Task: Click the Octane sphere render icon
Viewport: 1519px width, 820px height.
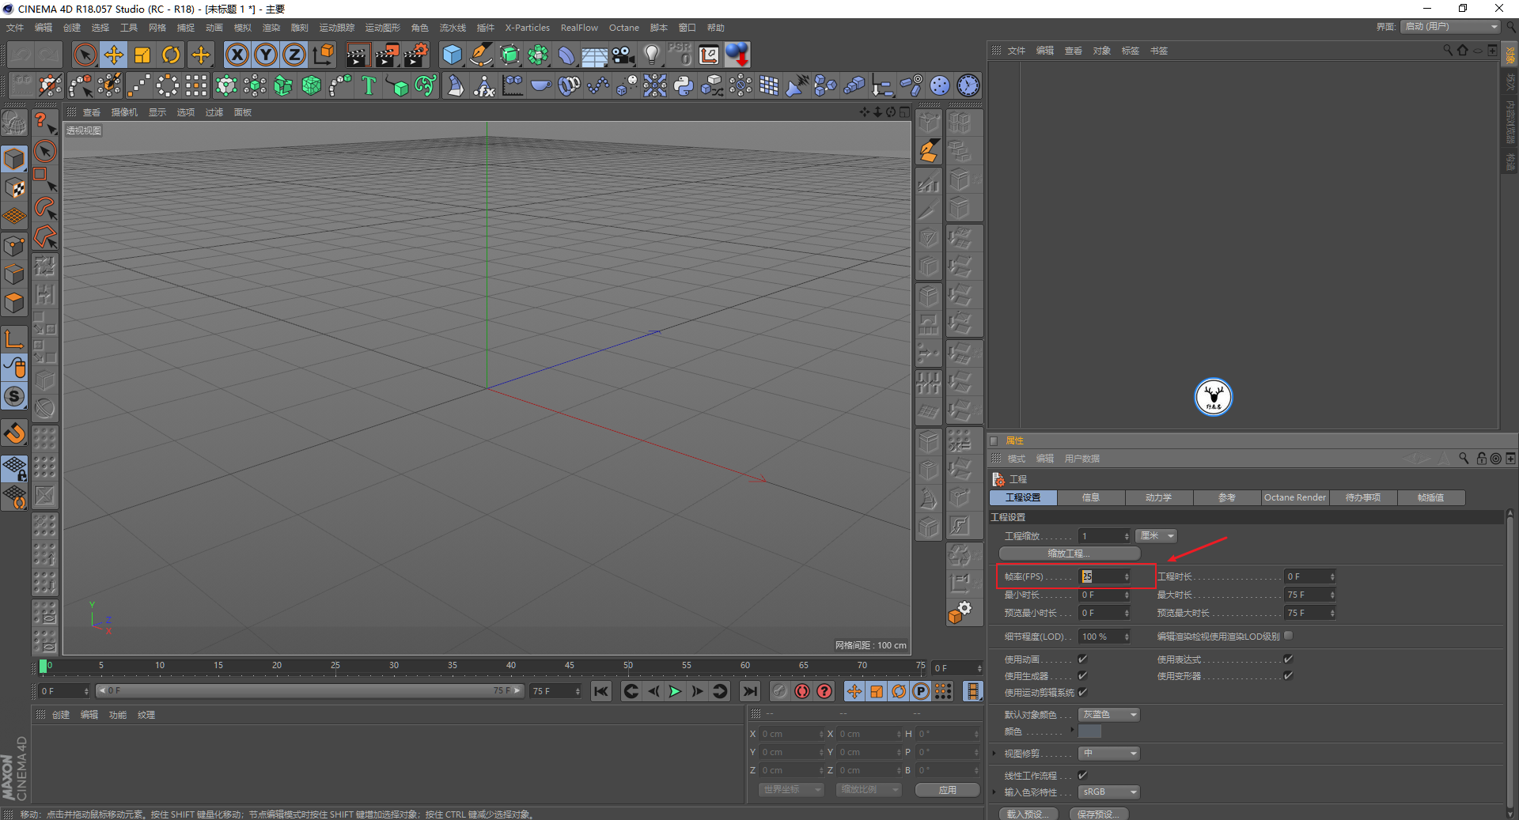Action: click(x=737, y=55)
